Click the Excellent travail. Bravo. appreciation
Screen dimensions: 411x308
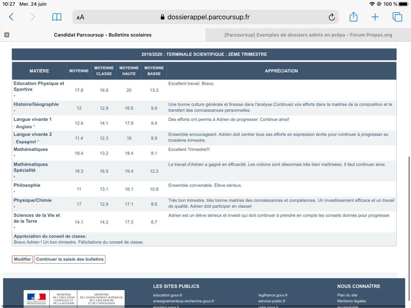coord(191,83)
